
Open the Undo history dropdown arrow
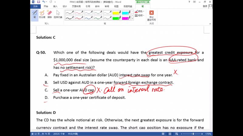tap(46, 2)
